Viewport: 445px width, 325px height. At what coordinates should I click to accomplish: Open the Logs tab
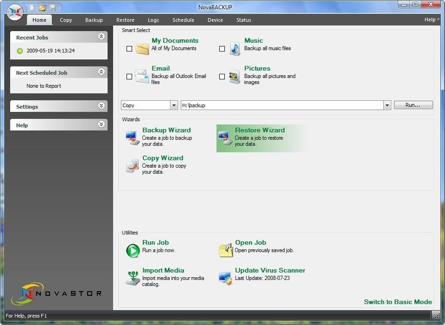tap(153, 20)
